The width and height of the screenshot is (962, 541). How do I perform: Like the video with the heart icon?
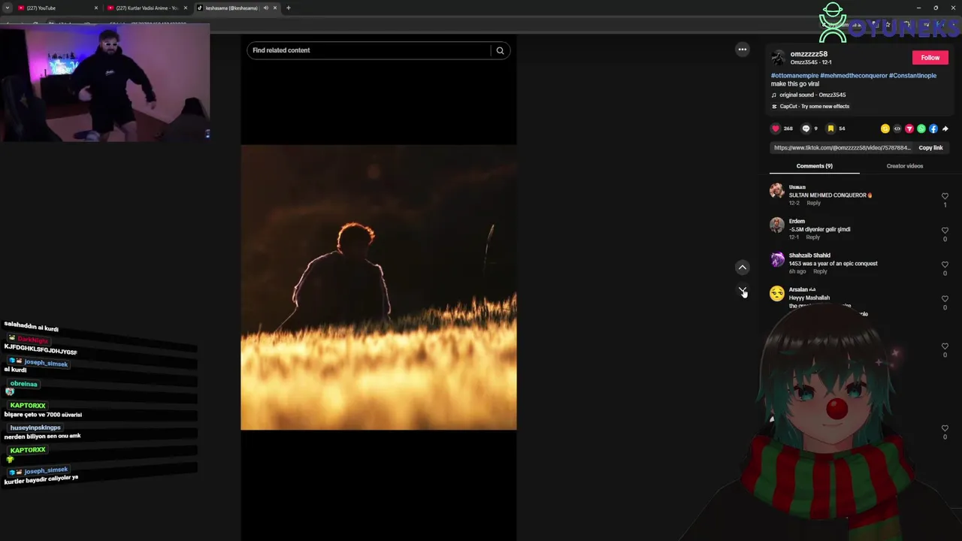coord(776,128)
